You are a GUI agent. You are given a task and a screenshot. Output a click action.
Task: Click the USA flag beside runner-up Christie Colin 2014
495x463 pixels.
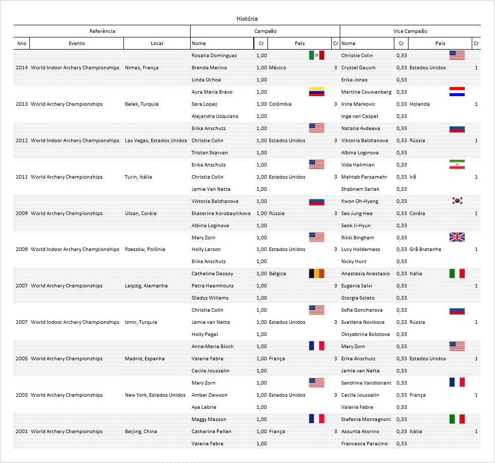pyautogui.click(x=457, y=55)
